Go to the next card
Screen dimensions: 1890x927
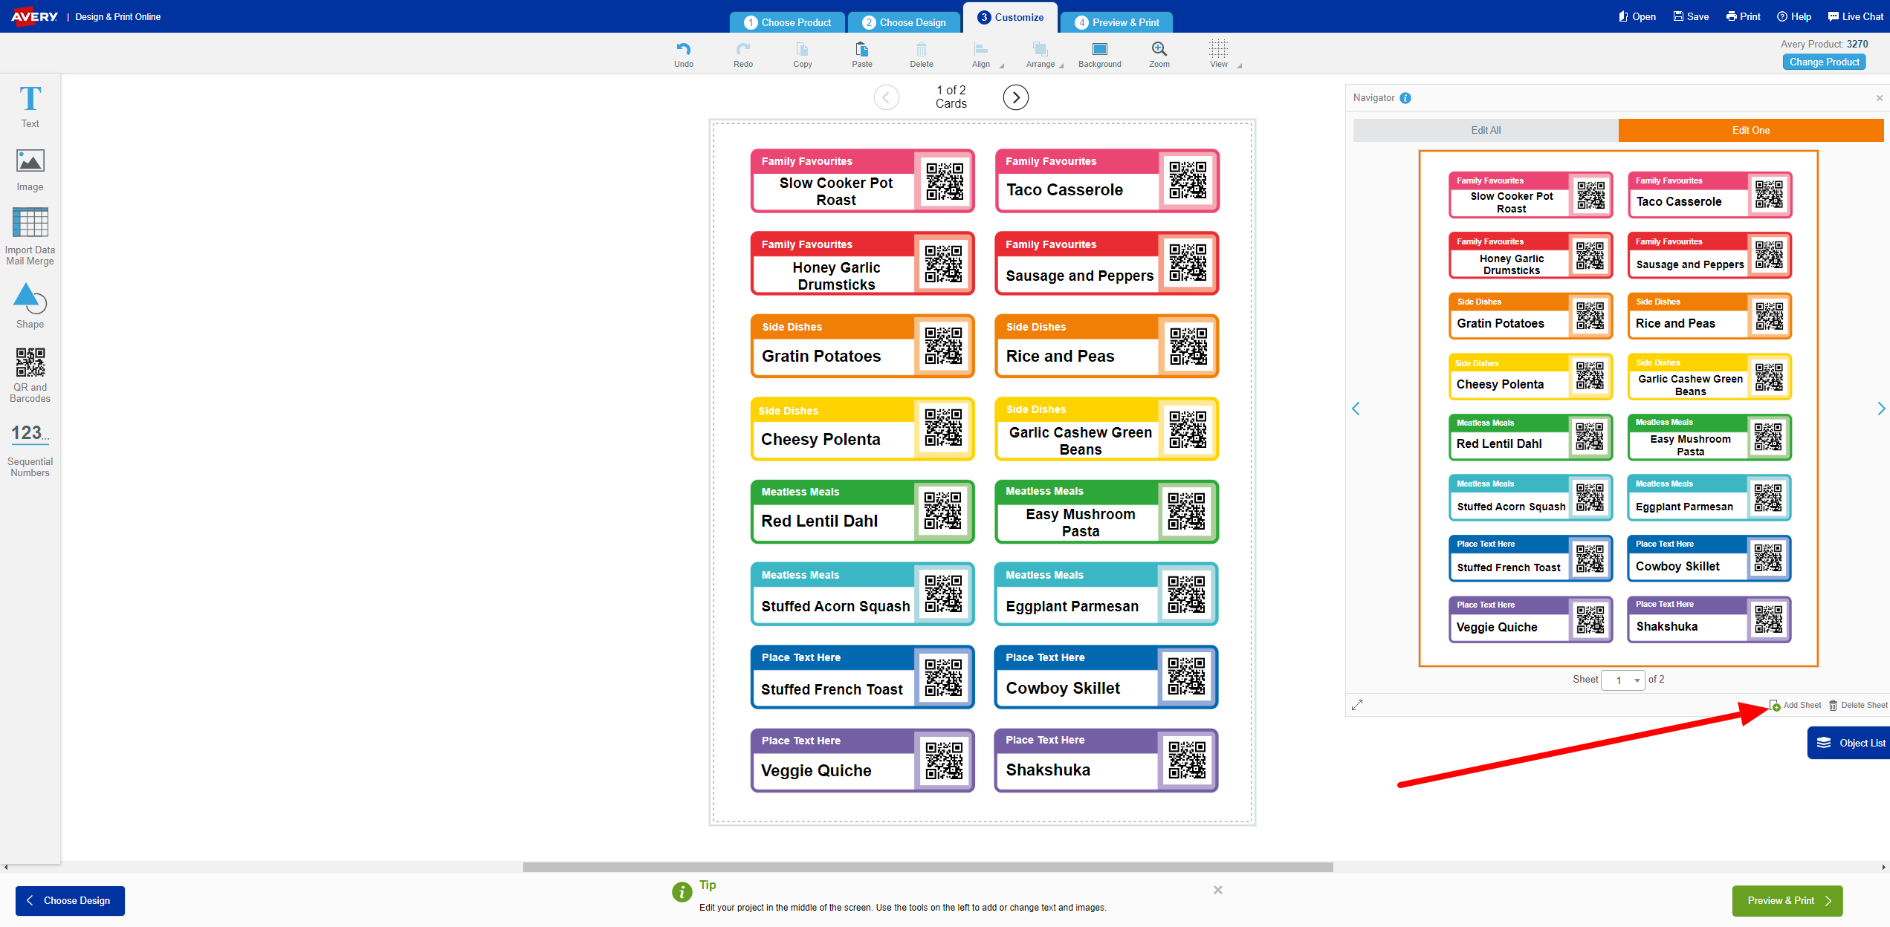pyautogui.click(x=1016, y=97)
